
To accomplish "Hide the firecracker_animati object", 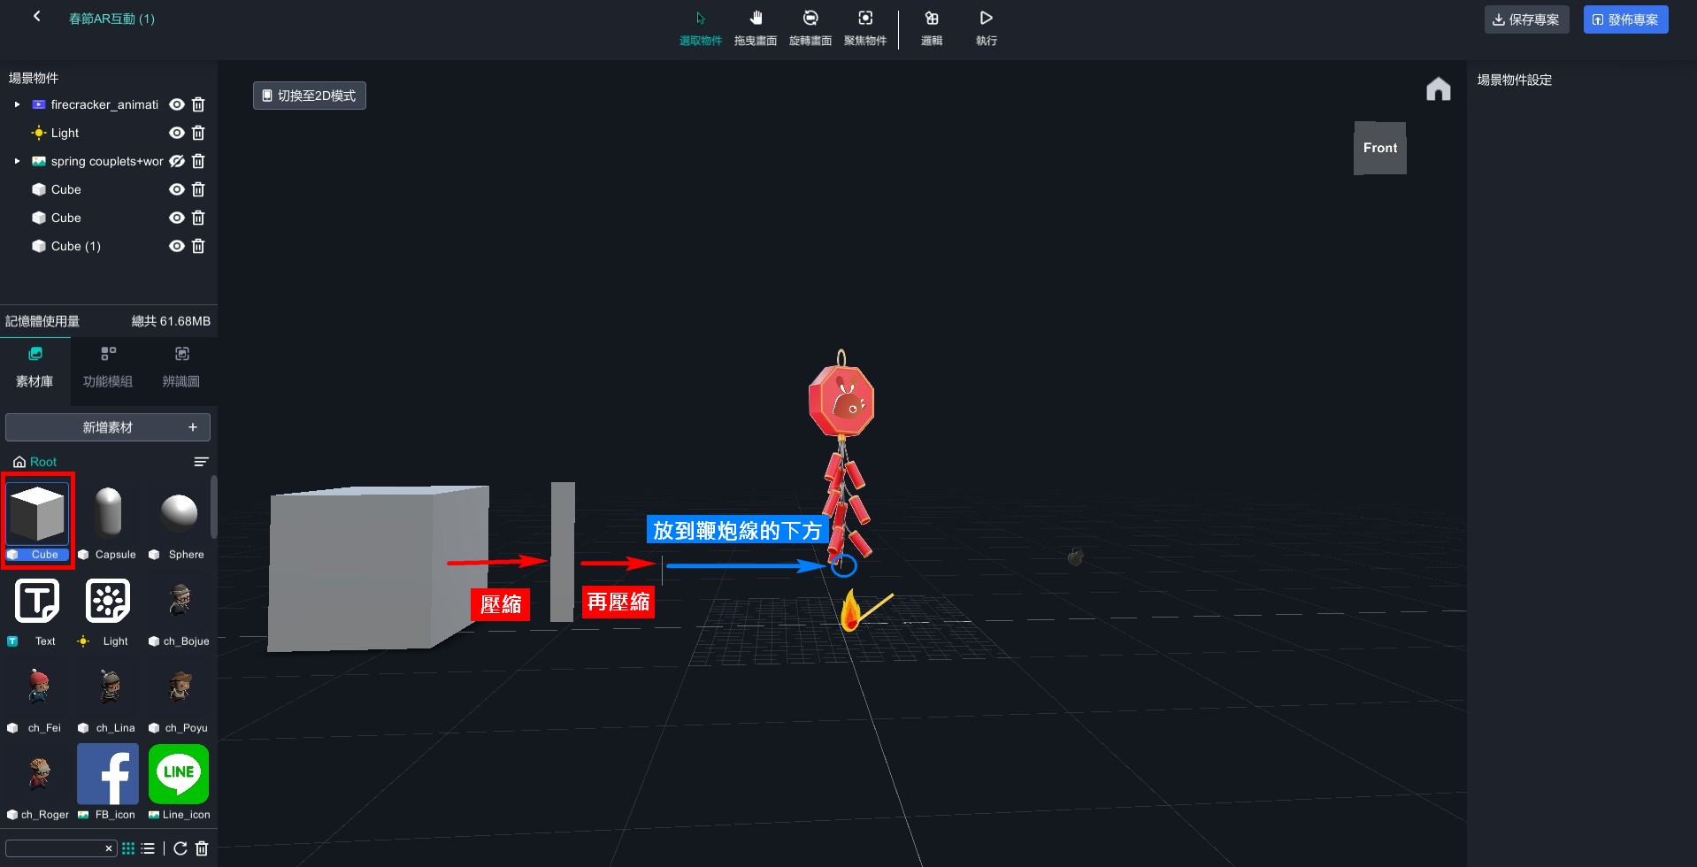I will point(177,104).
